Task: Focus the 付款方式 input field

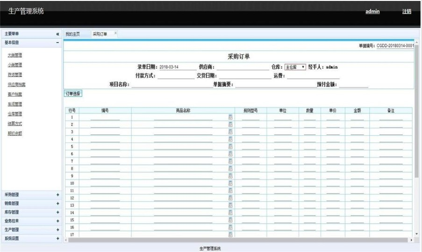Action: coord(176,76)
